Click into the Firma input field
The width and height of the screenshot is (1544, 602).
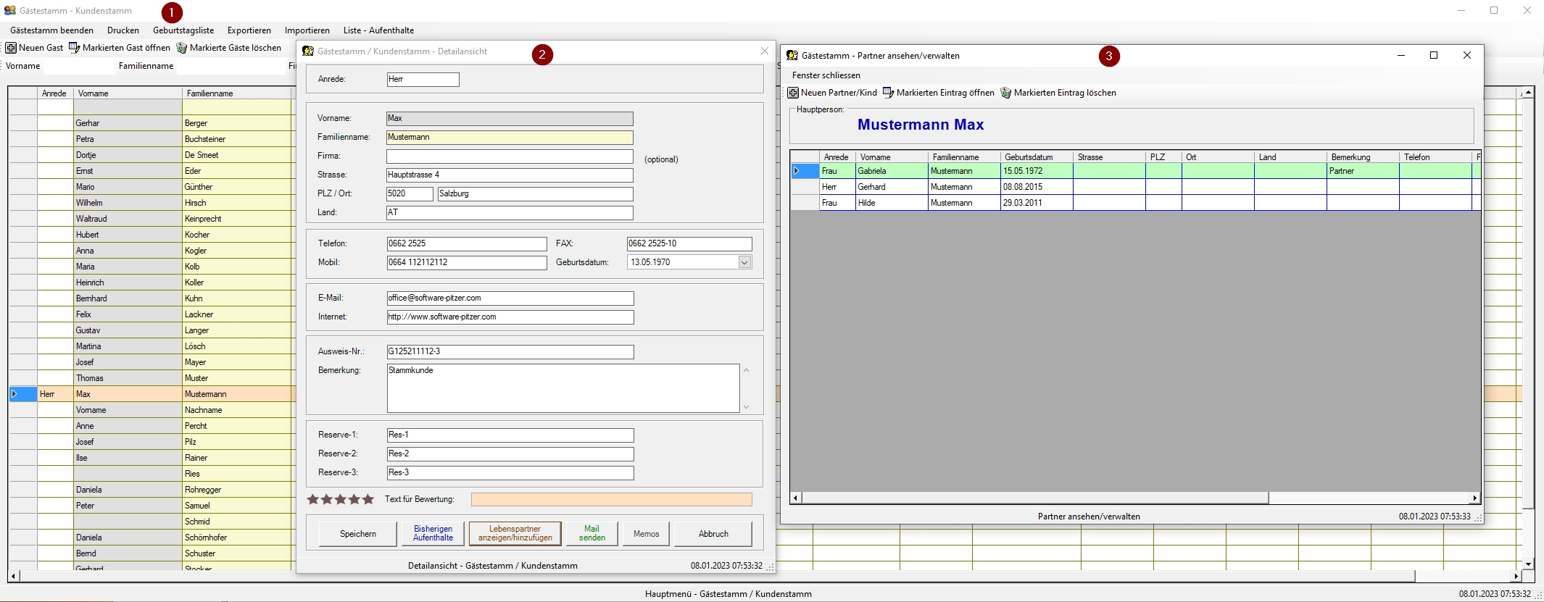click(x=510, y=156)
